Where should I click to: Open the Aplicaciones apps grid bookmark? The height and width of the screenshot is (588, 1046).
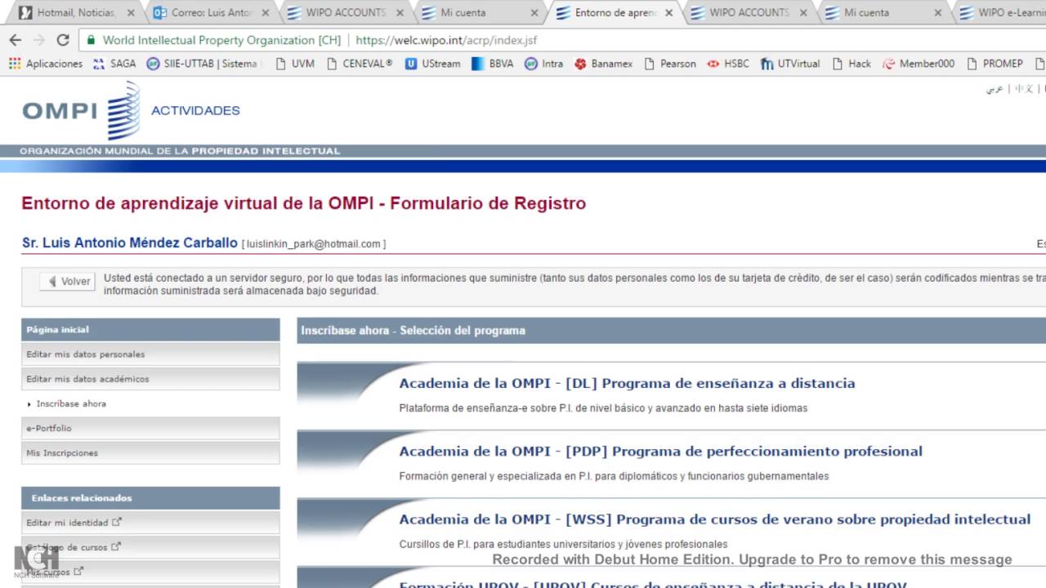click(46, 64)
